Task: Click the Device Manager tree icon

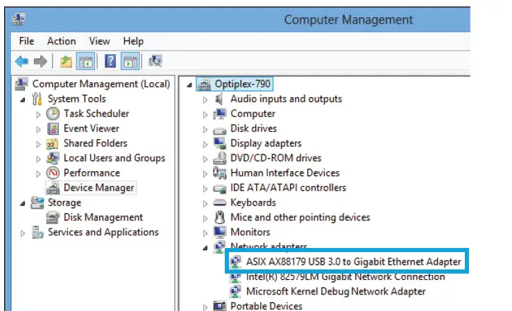Action: pyautogui.click(x=53, y=188)
